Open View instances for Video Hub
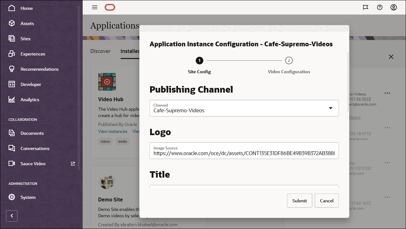The image size is (406, 229). 113,131
